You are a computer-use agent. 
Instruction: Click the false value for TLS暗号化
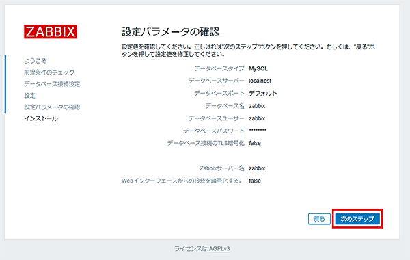(x=255, y=143)
